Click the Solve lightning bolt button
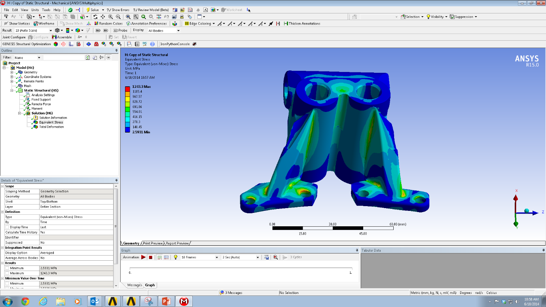Viewport: 546px width, 307px height. tap(93, 10)
